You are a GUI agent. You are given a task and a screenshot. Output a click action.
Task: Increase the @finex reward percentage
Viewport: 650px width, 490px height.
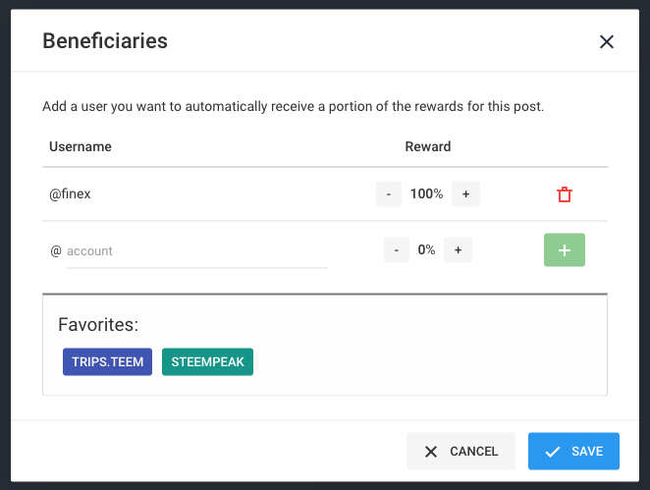[x=465, y=194]
